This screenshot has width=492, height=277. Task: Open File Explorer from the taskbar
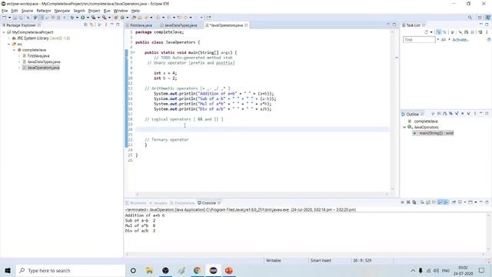(x=149, y=270)
